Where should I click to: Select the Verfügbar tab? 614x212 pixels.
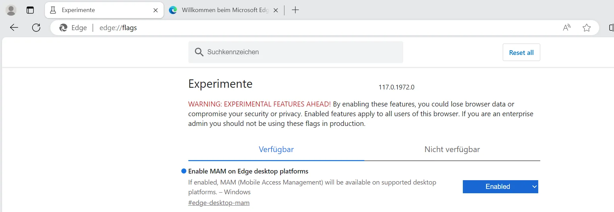tap(276, 149)
